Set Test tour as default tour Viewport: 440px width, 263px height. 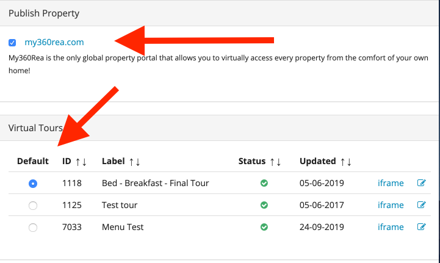(33, 206)
